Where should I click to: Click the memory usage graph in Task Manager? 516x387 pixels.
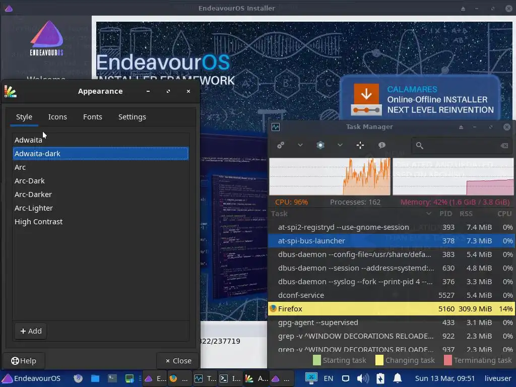coord(453,176)
